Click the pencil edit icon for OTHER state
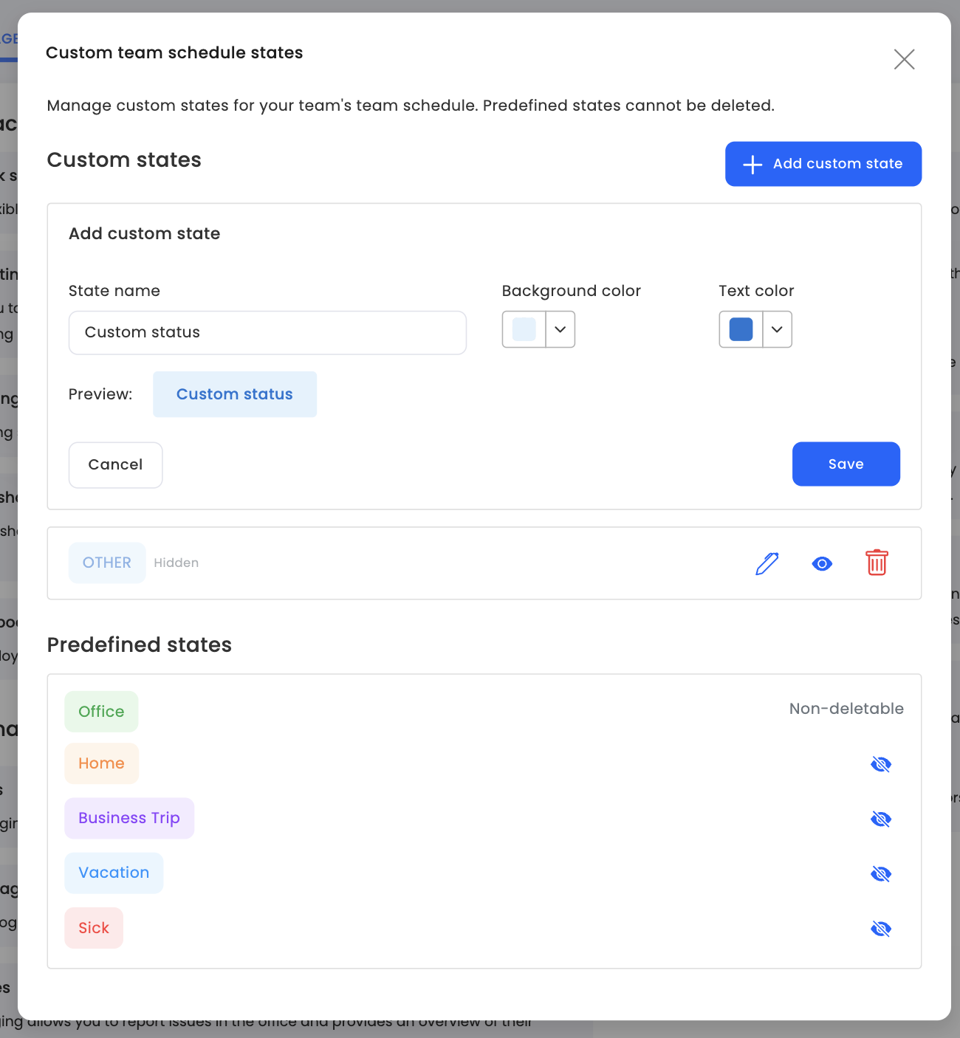 point(767,563)
